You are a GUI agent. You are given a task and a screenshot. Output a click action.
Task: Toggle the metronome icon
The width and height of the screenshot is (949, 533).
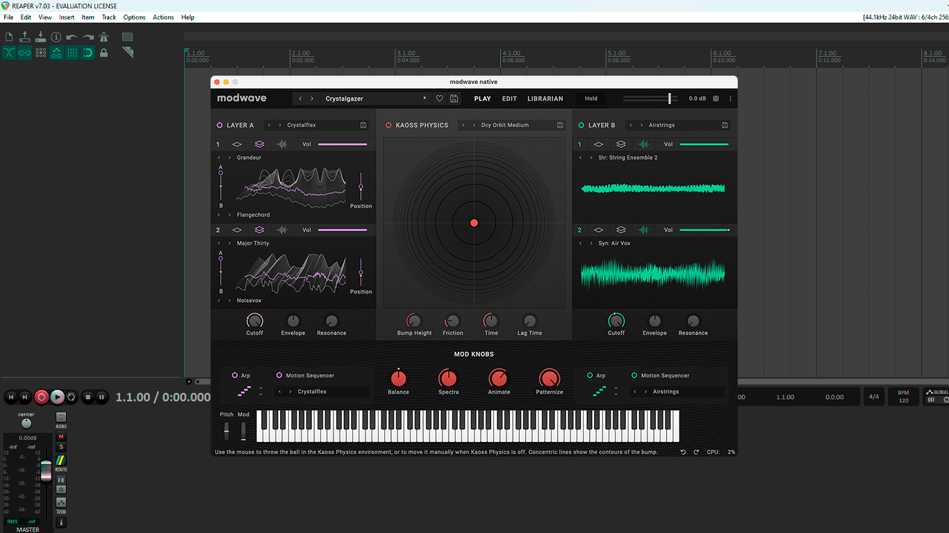104,37
